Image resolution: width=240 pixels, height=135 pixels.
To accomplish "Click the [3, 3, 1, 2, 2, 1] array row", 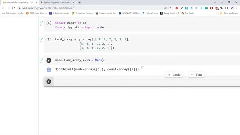I will 97,48.
